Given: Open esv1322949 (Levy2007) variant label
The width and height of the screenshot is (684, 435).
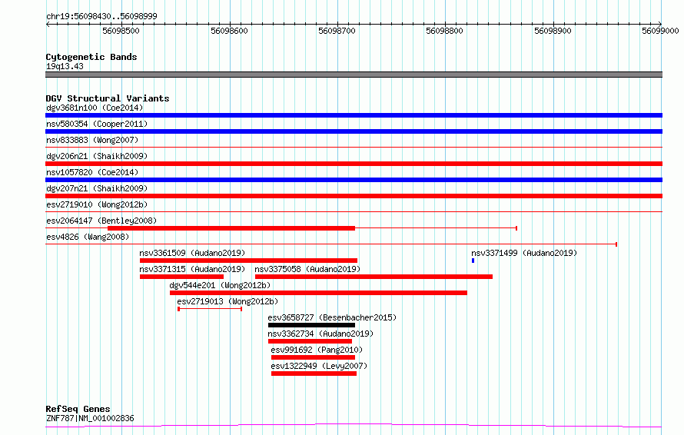Looking at the screenshot, I should 319,366.
